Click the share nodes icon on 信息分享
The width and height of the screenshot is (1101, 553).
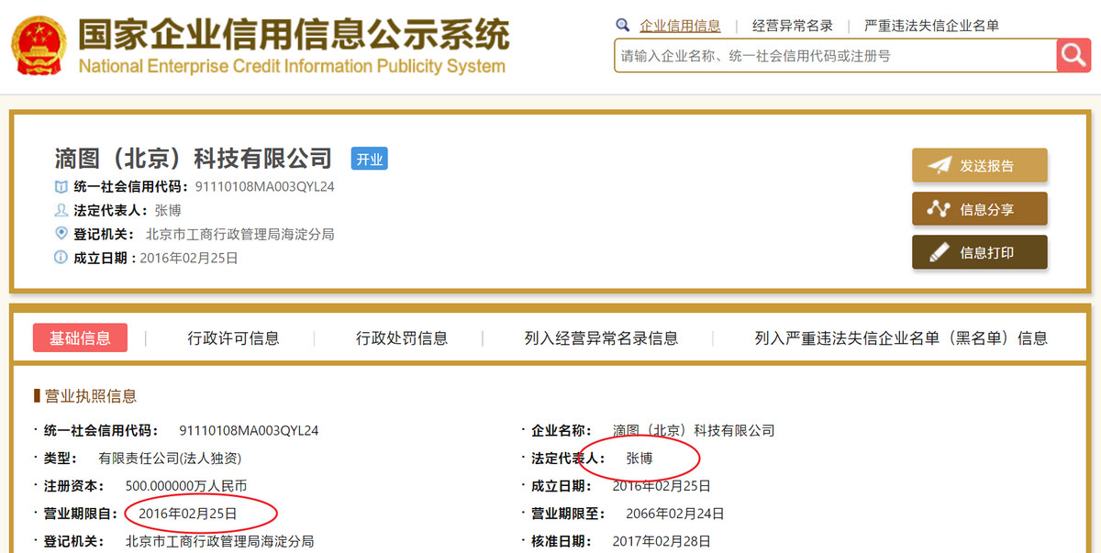[939, 209]
